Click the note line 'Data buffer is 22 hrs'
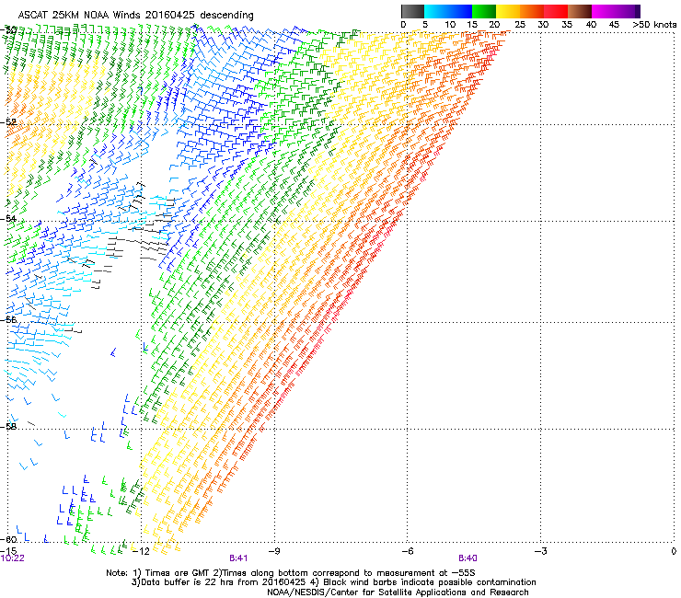The image size is (681, 598). coord(189,582)
